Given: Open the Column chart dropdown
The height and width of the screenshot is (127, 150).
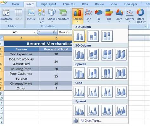Looking at the screenshot, I should tap(78, 16).
